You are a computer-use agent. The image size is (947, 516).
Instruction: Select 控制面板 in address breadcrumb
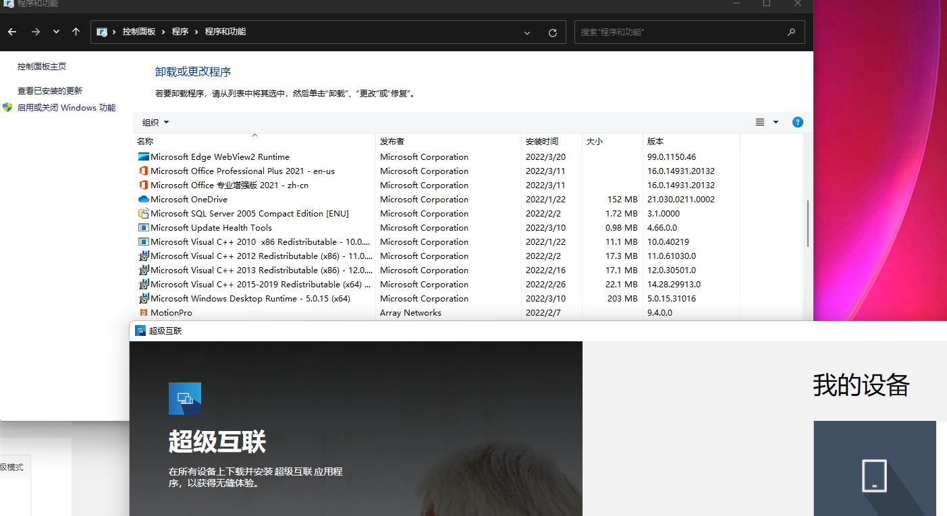tap(138, 32)
